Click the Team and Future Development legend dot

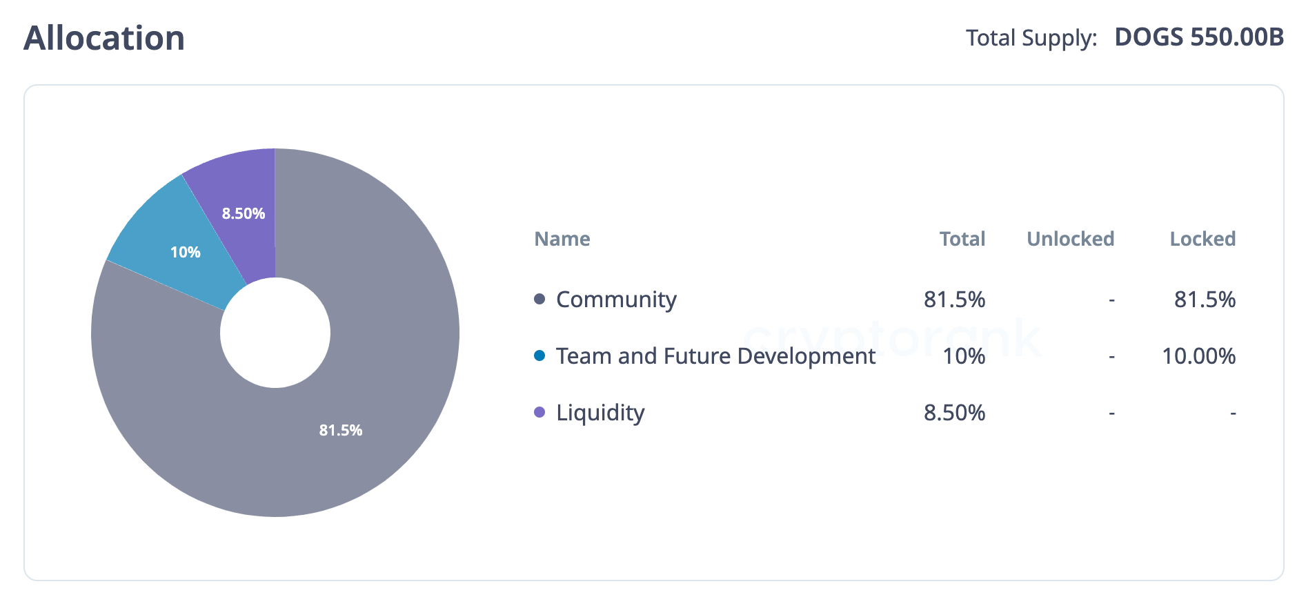pyautogui.click(x=539, y=355)
